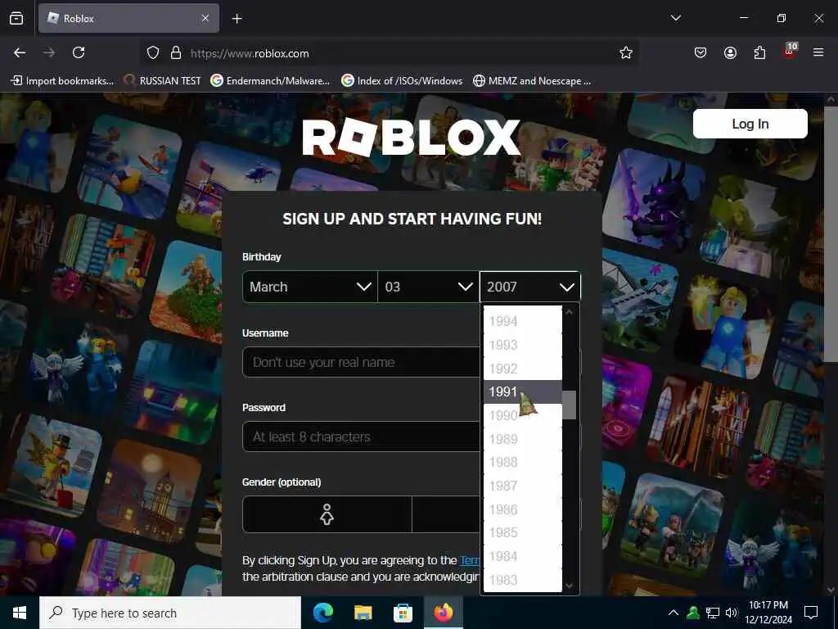838x629 pixels.
Task: Open Microsoft Store from taskbar
Action: (x=403, y=613)
